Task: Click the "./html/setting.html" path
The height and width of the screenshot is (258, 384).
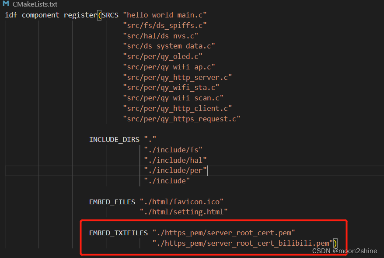Action: 183,212
